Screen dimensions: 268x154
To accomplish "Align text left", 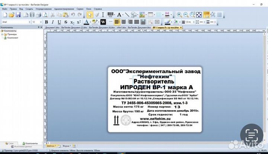I will click(x=117, y=22).
